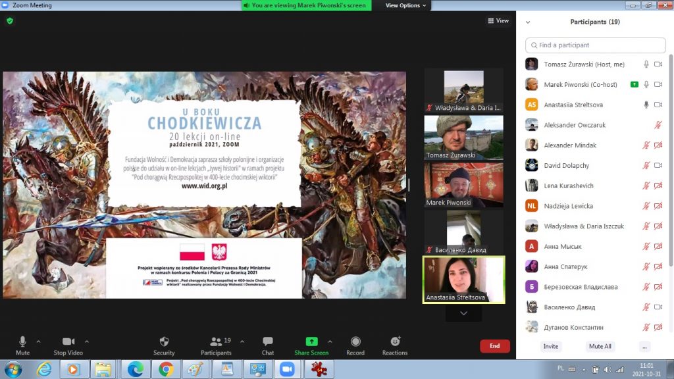Viewport: 674px width, 379px height.
Task: Open the View layout menu
Action: coord(498,21)
